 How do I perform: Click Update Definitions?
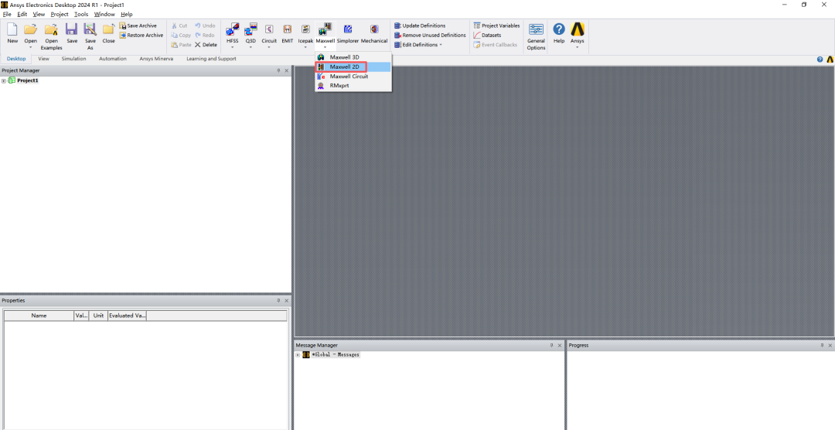point(420,26)
